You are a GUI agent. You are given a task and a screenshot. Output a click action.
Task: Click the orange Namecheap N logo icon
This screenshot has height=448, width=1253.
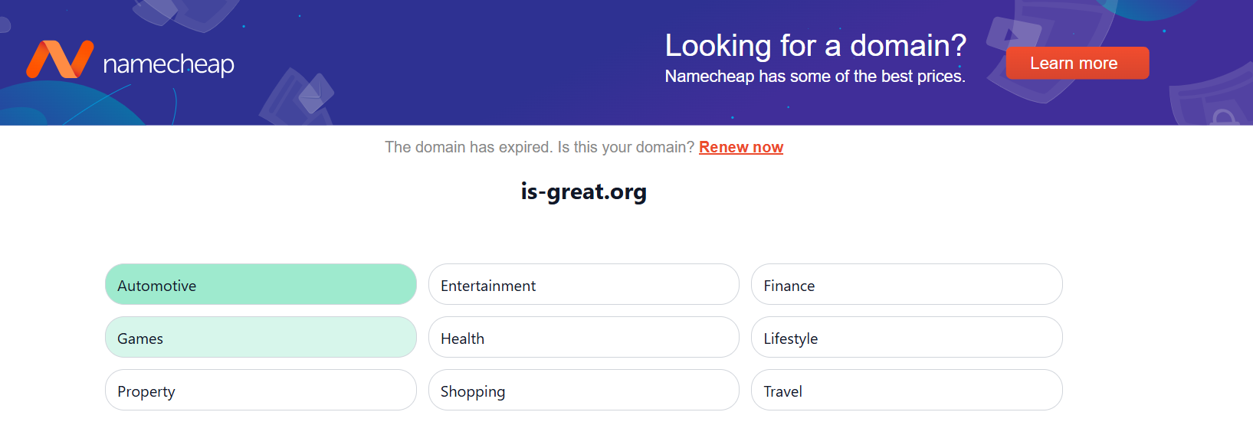59,60
